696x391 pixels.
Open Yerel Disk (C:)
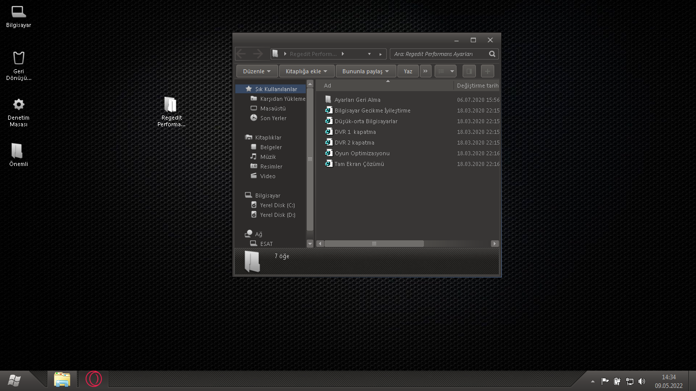[x=273, y=205]
